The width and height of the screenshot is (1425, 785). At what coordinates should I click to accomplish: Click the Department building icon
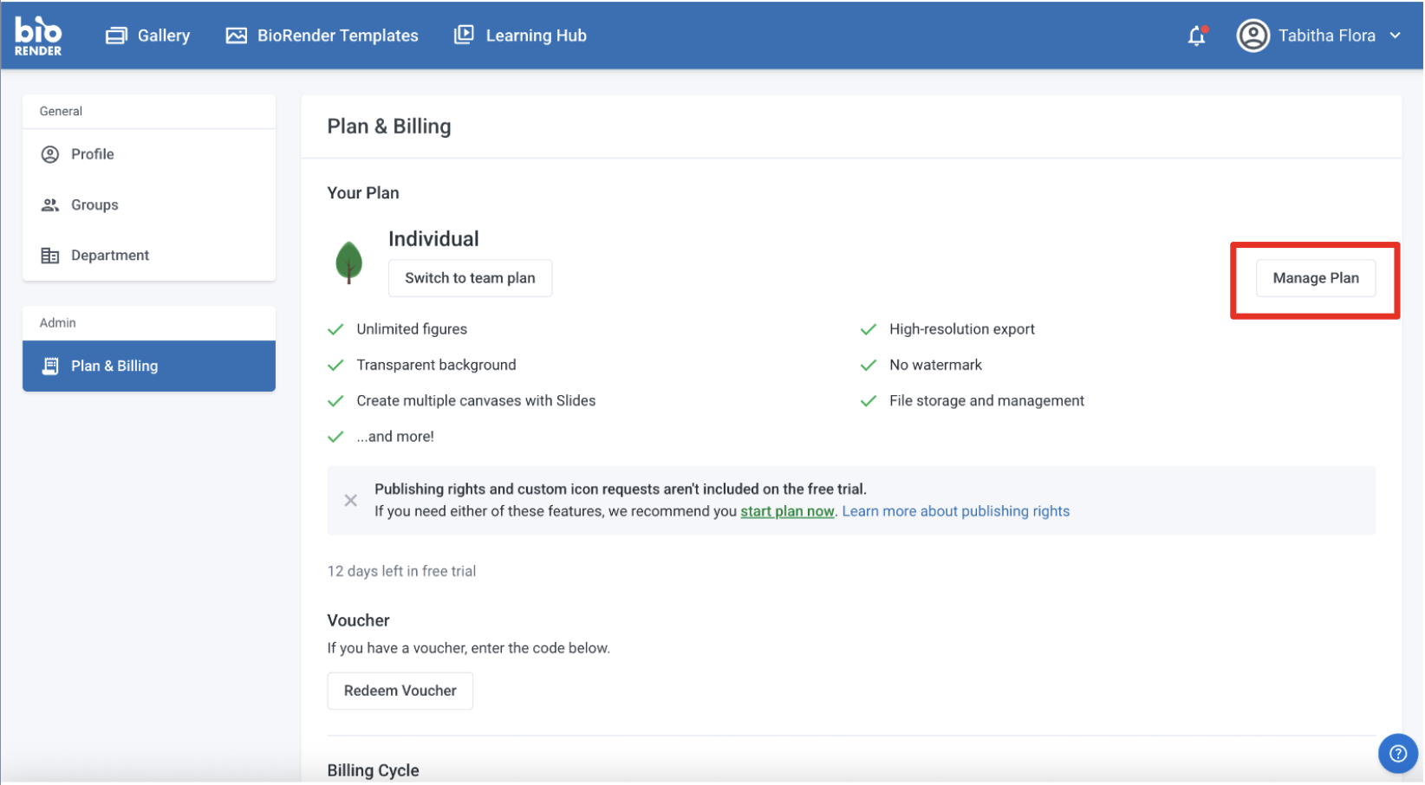[x=50, y=256]
